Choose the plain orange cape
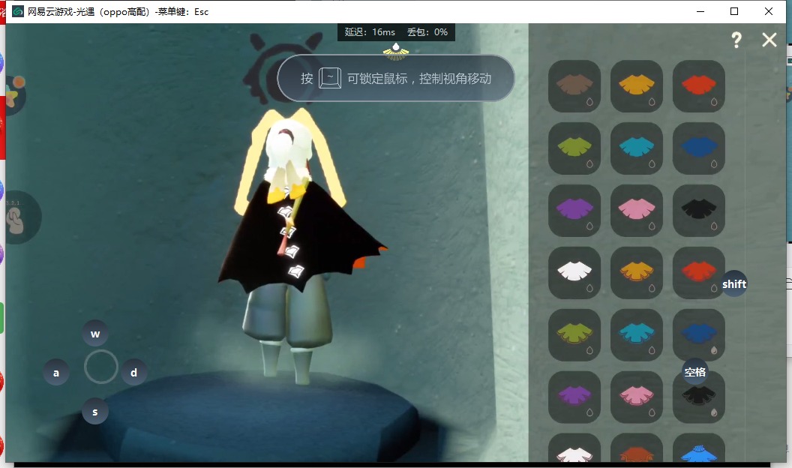792x468 pixels. point(637,86)
